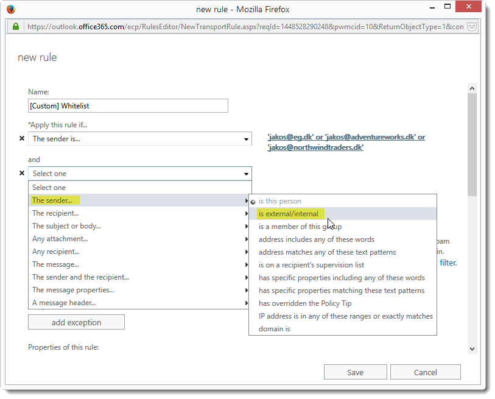Expand 'Any recipient...' submenu
The height and width of the screenshot is (399, 495).
click(x=140, y=252)
